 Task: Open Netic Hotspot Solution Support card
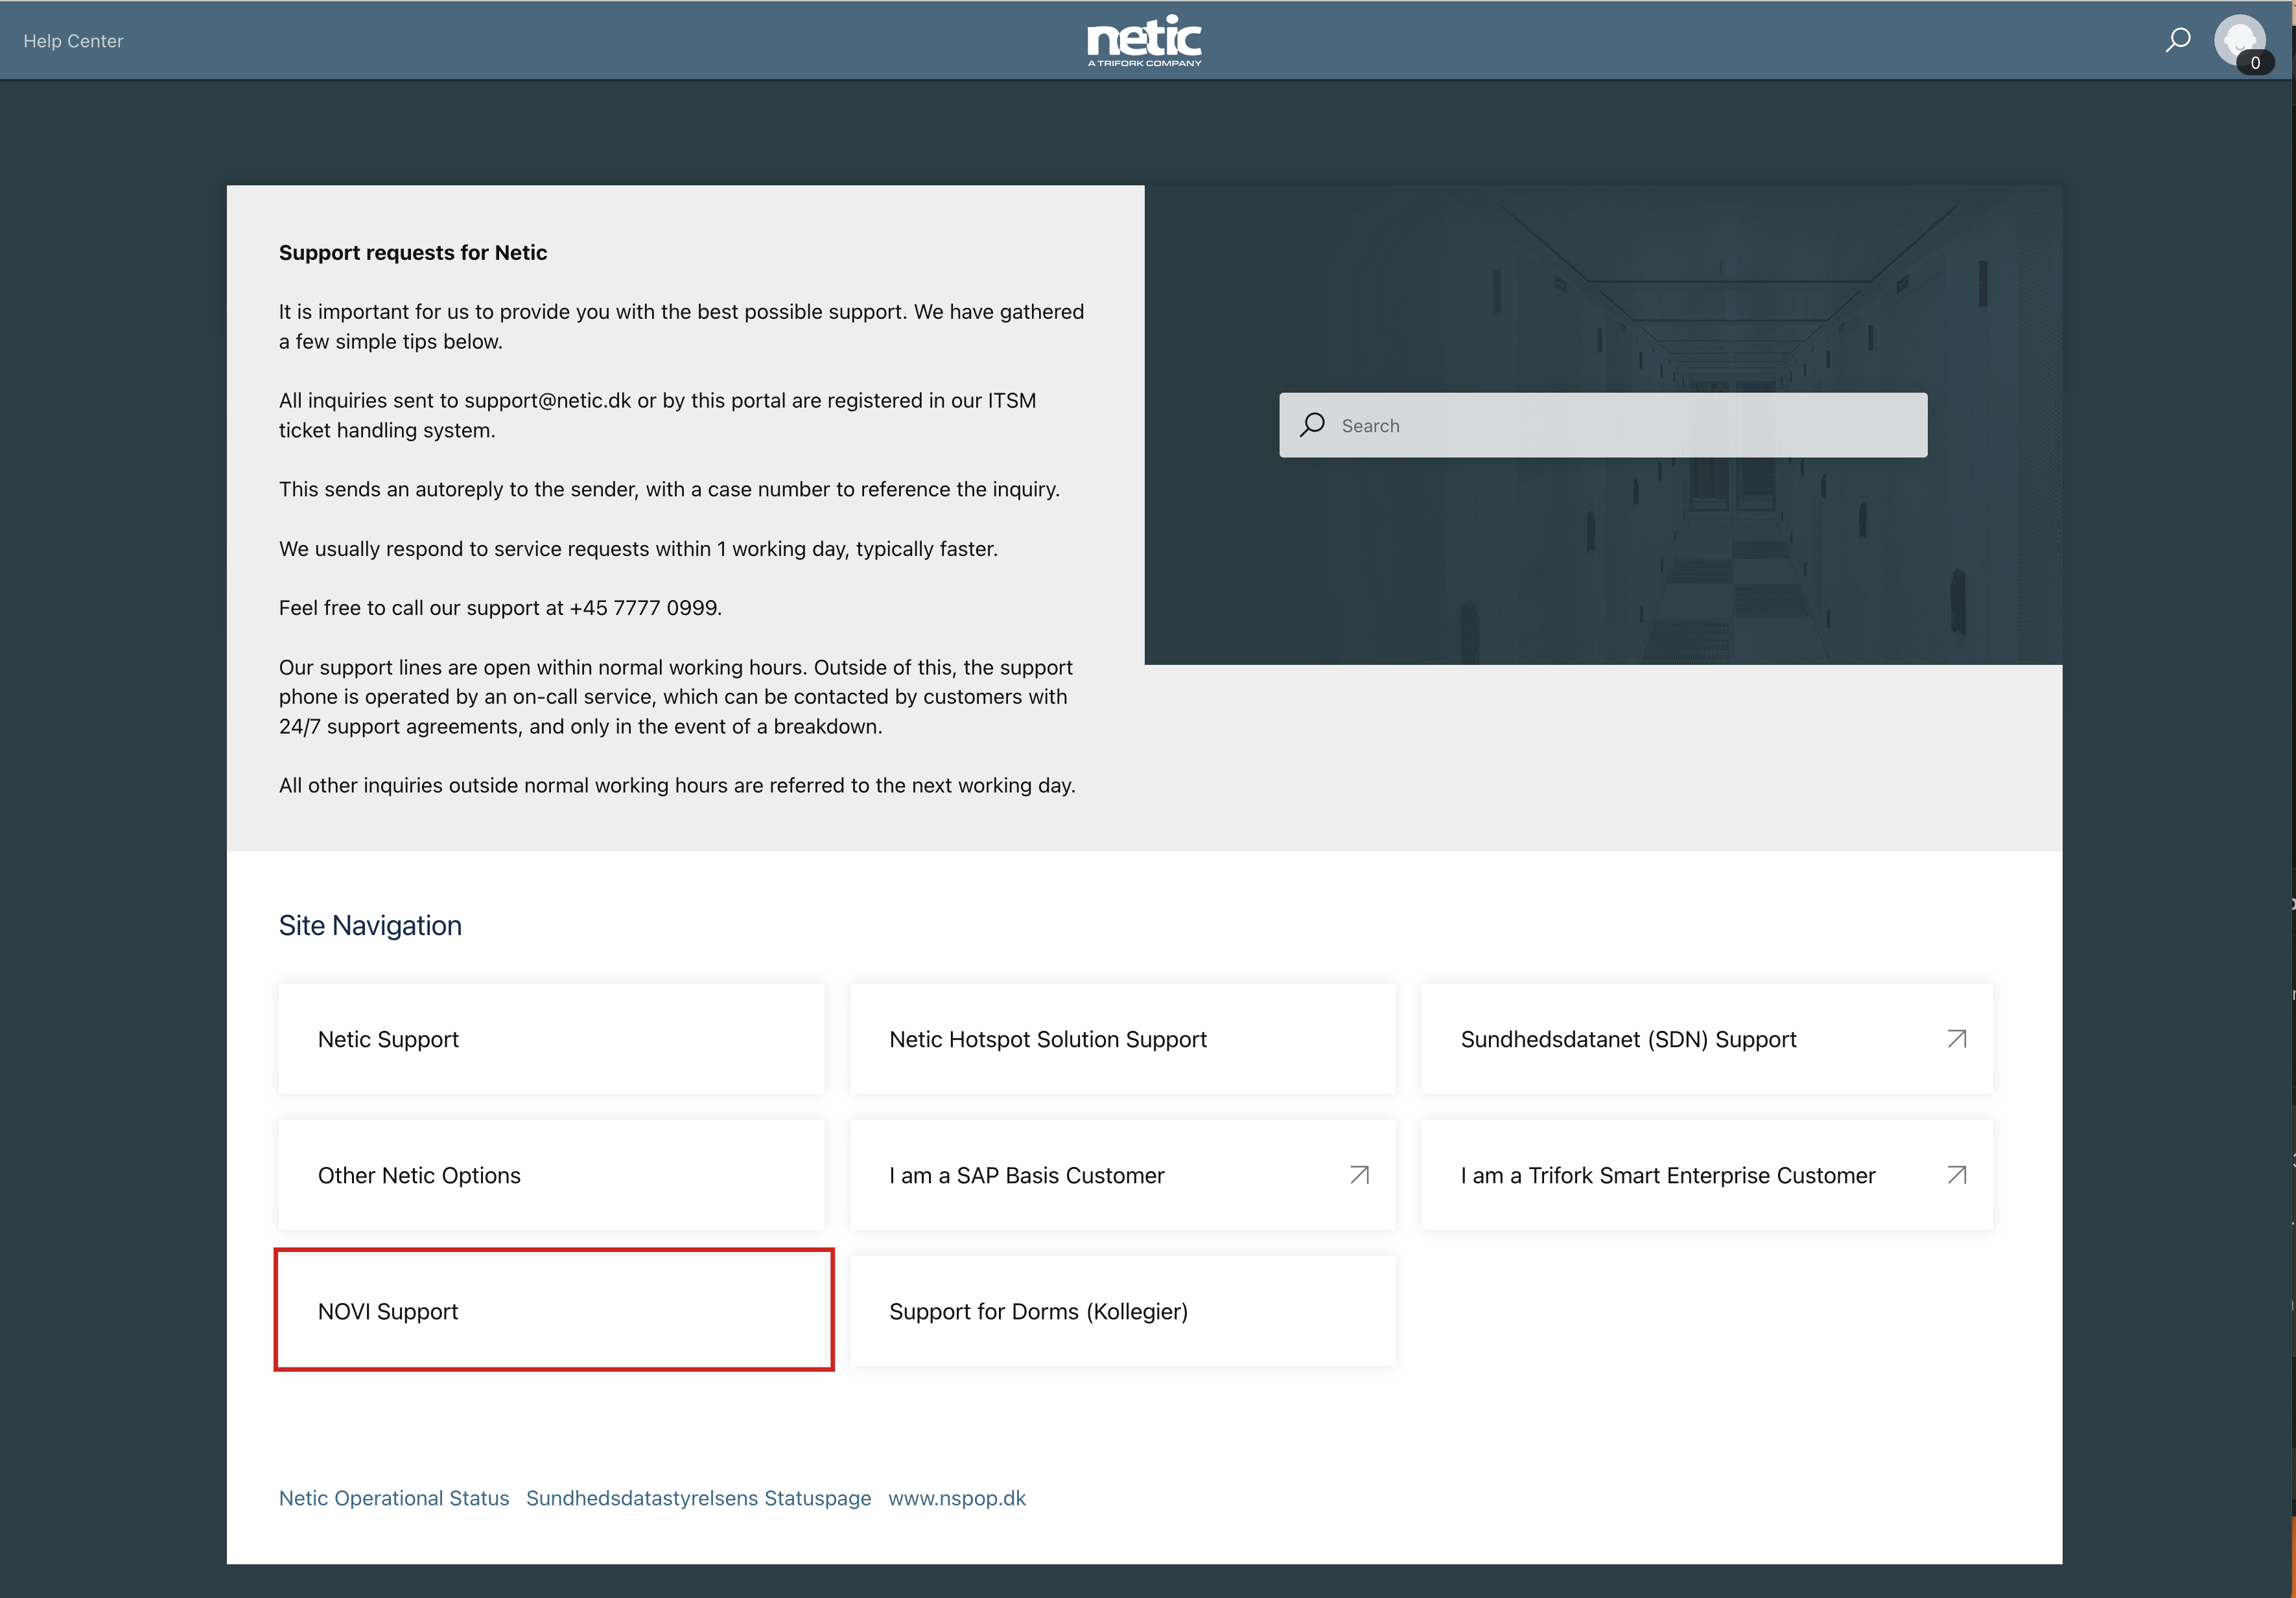click(1122, 1038)
